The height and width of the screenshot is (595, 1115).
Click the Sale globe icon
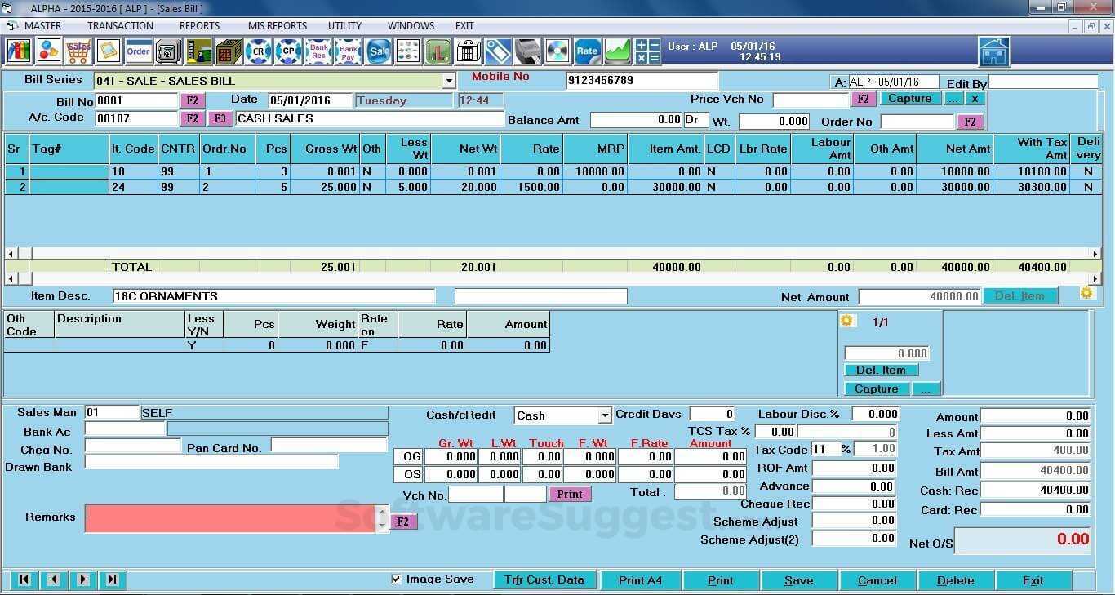click(377, 51)
